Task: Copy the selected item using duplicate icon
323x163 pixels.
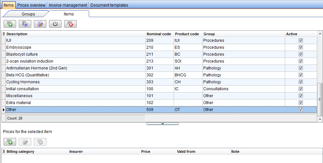Action: point(25,24)
